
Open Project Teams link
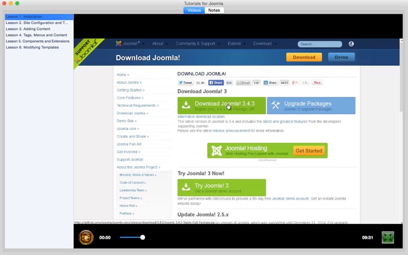click(131, 198)
